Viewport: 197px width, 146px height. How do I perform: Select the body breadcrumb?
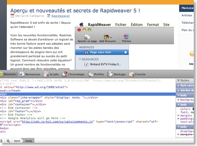click(29, 141)
